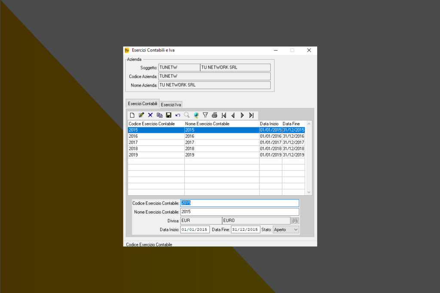The width and height of the screenshot is (440, 293).
Task: Click the magnifying glass search icon
Action: [x=187, y=115]
